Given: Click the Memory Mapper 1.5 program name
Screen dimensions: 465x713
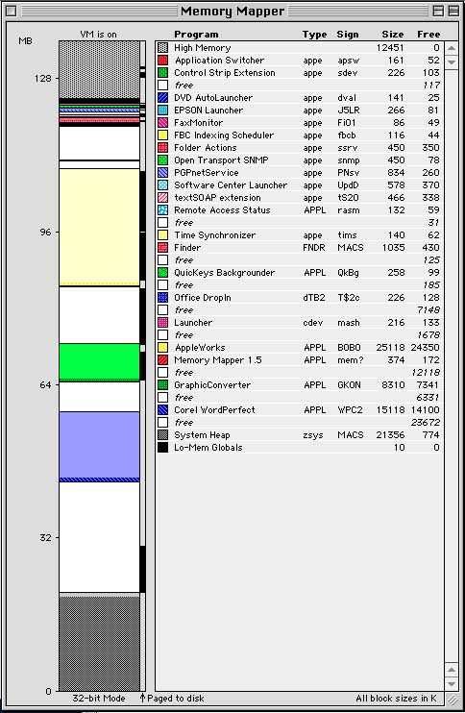Looking at the screenshot, I should pos(218,360).
